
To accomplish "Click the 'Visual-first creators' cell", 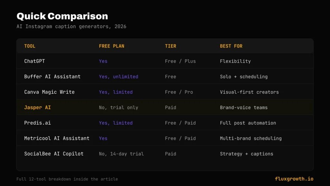I will 249,92.
